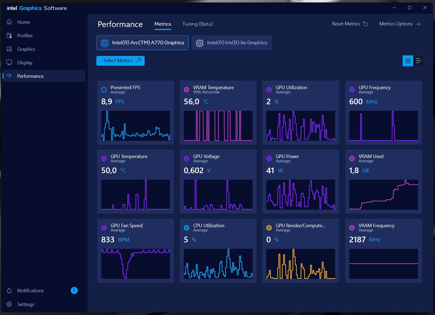Select the Intel Iris Xe Graphics adapter
The image size is (435, 315).
pyautogui.click(x=231, y=43)
